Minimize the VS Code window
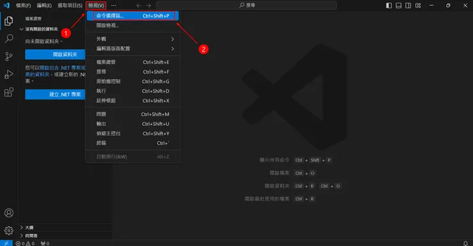 [431, 5]
